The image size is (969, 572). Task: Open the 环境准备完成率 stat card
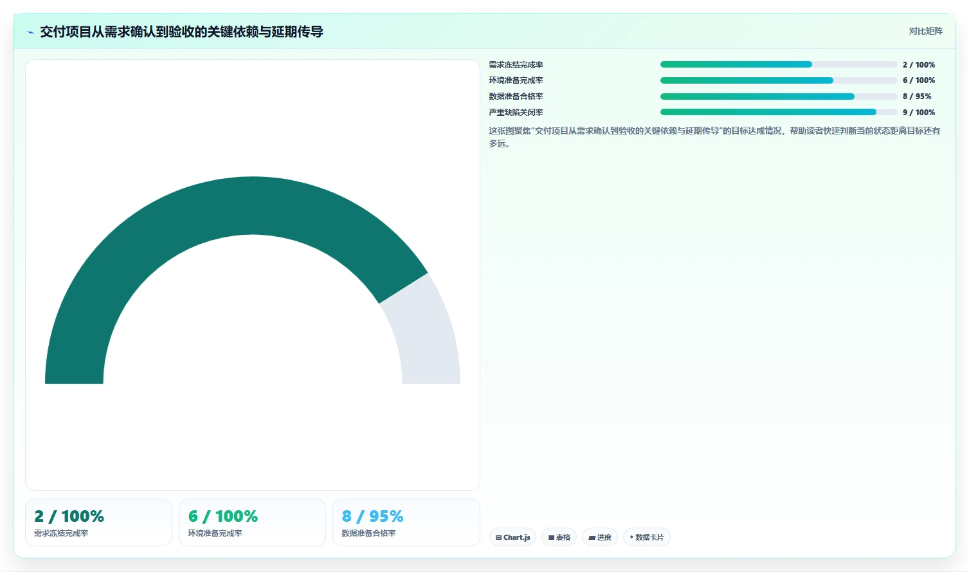252,522
